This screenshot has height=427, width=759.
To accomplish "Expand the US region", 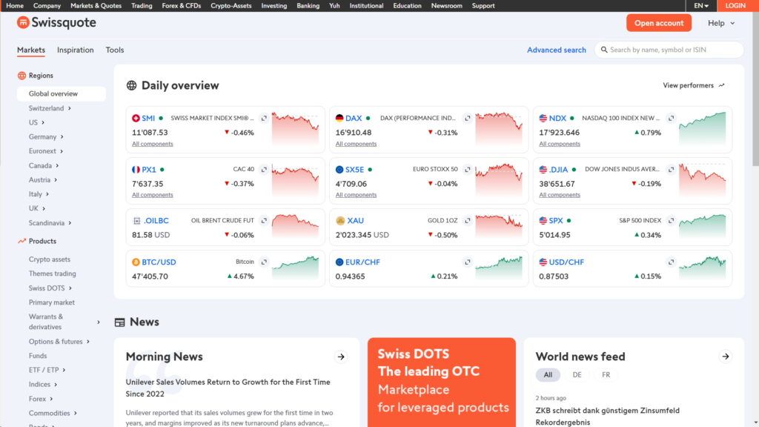I will pyautogui.click(x=42, y=122).
